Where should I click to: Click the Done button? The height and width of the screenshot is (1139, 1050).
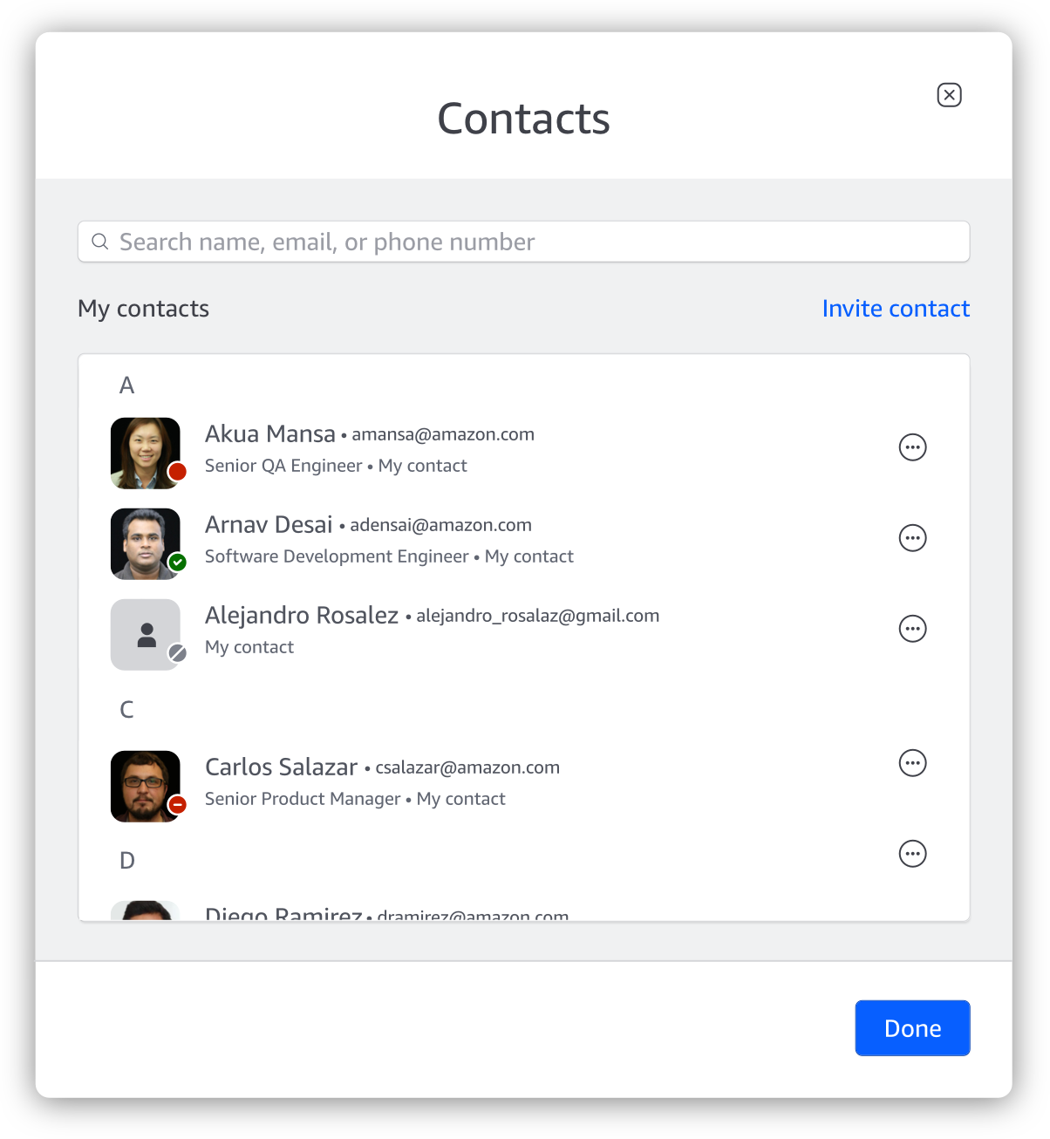tap(912, 1028)
